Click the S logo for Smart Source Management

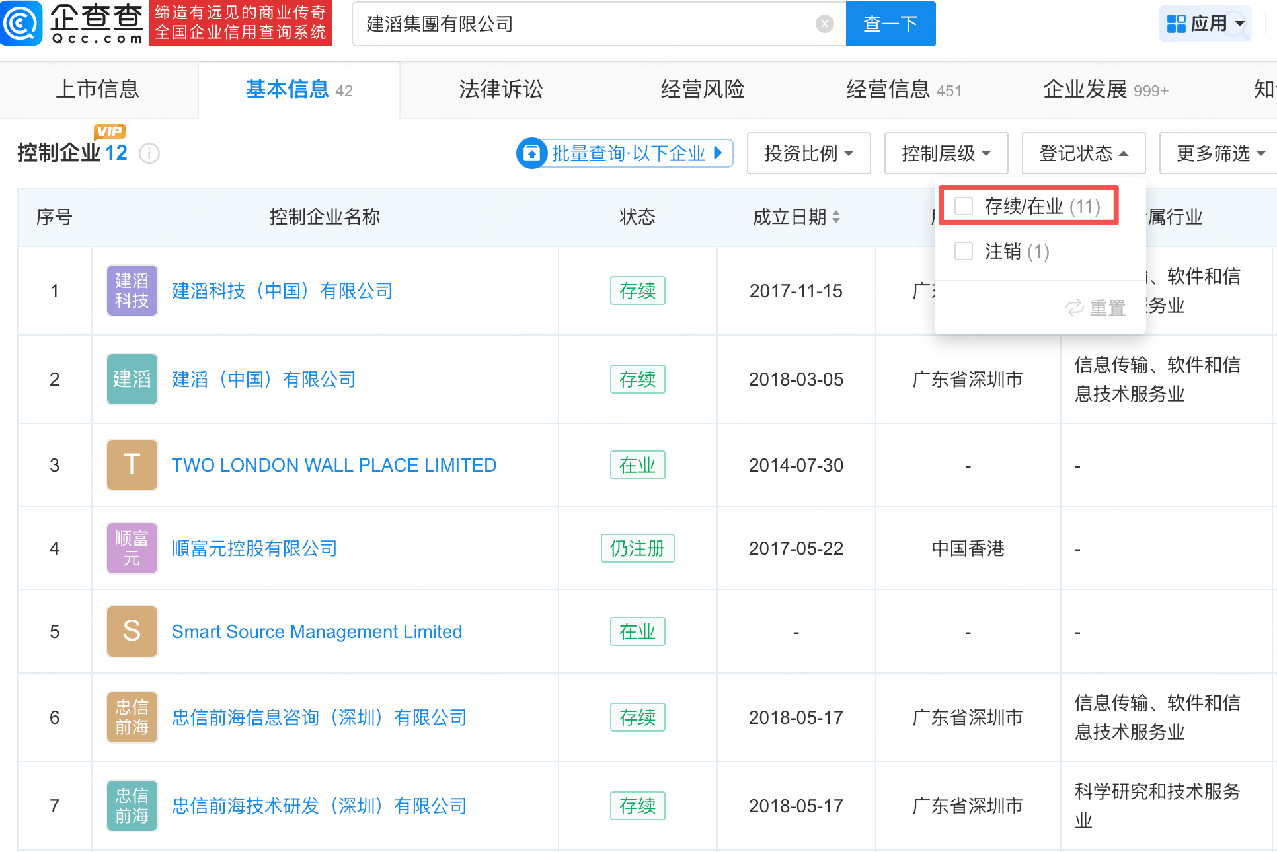[x=132, y=631]
